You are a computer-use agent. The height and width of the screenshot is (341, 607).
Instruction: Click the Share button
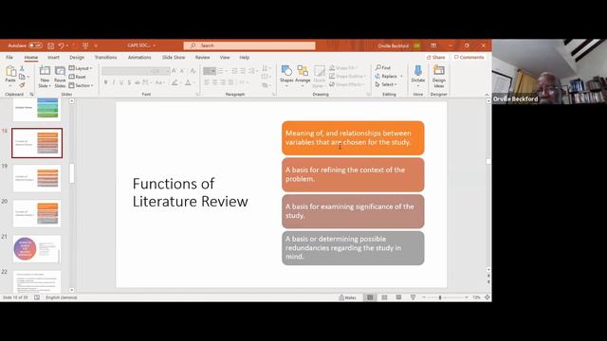(x=435, y=57)
